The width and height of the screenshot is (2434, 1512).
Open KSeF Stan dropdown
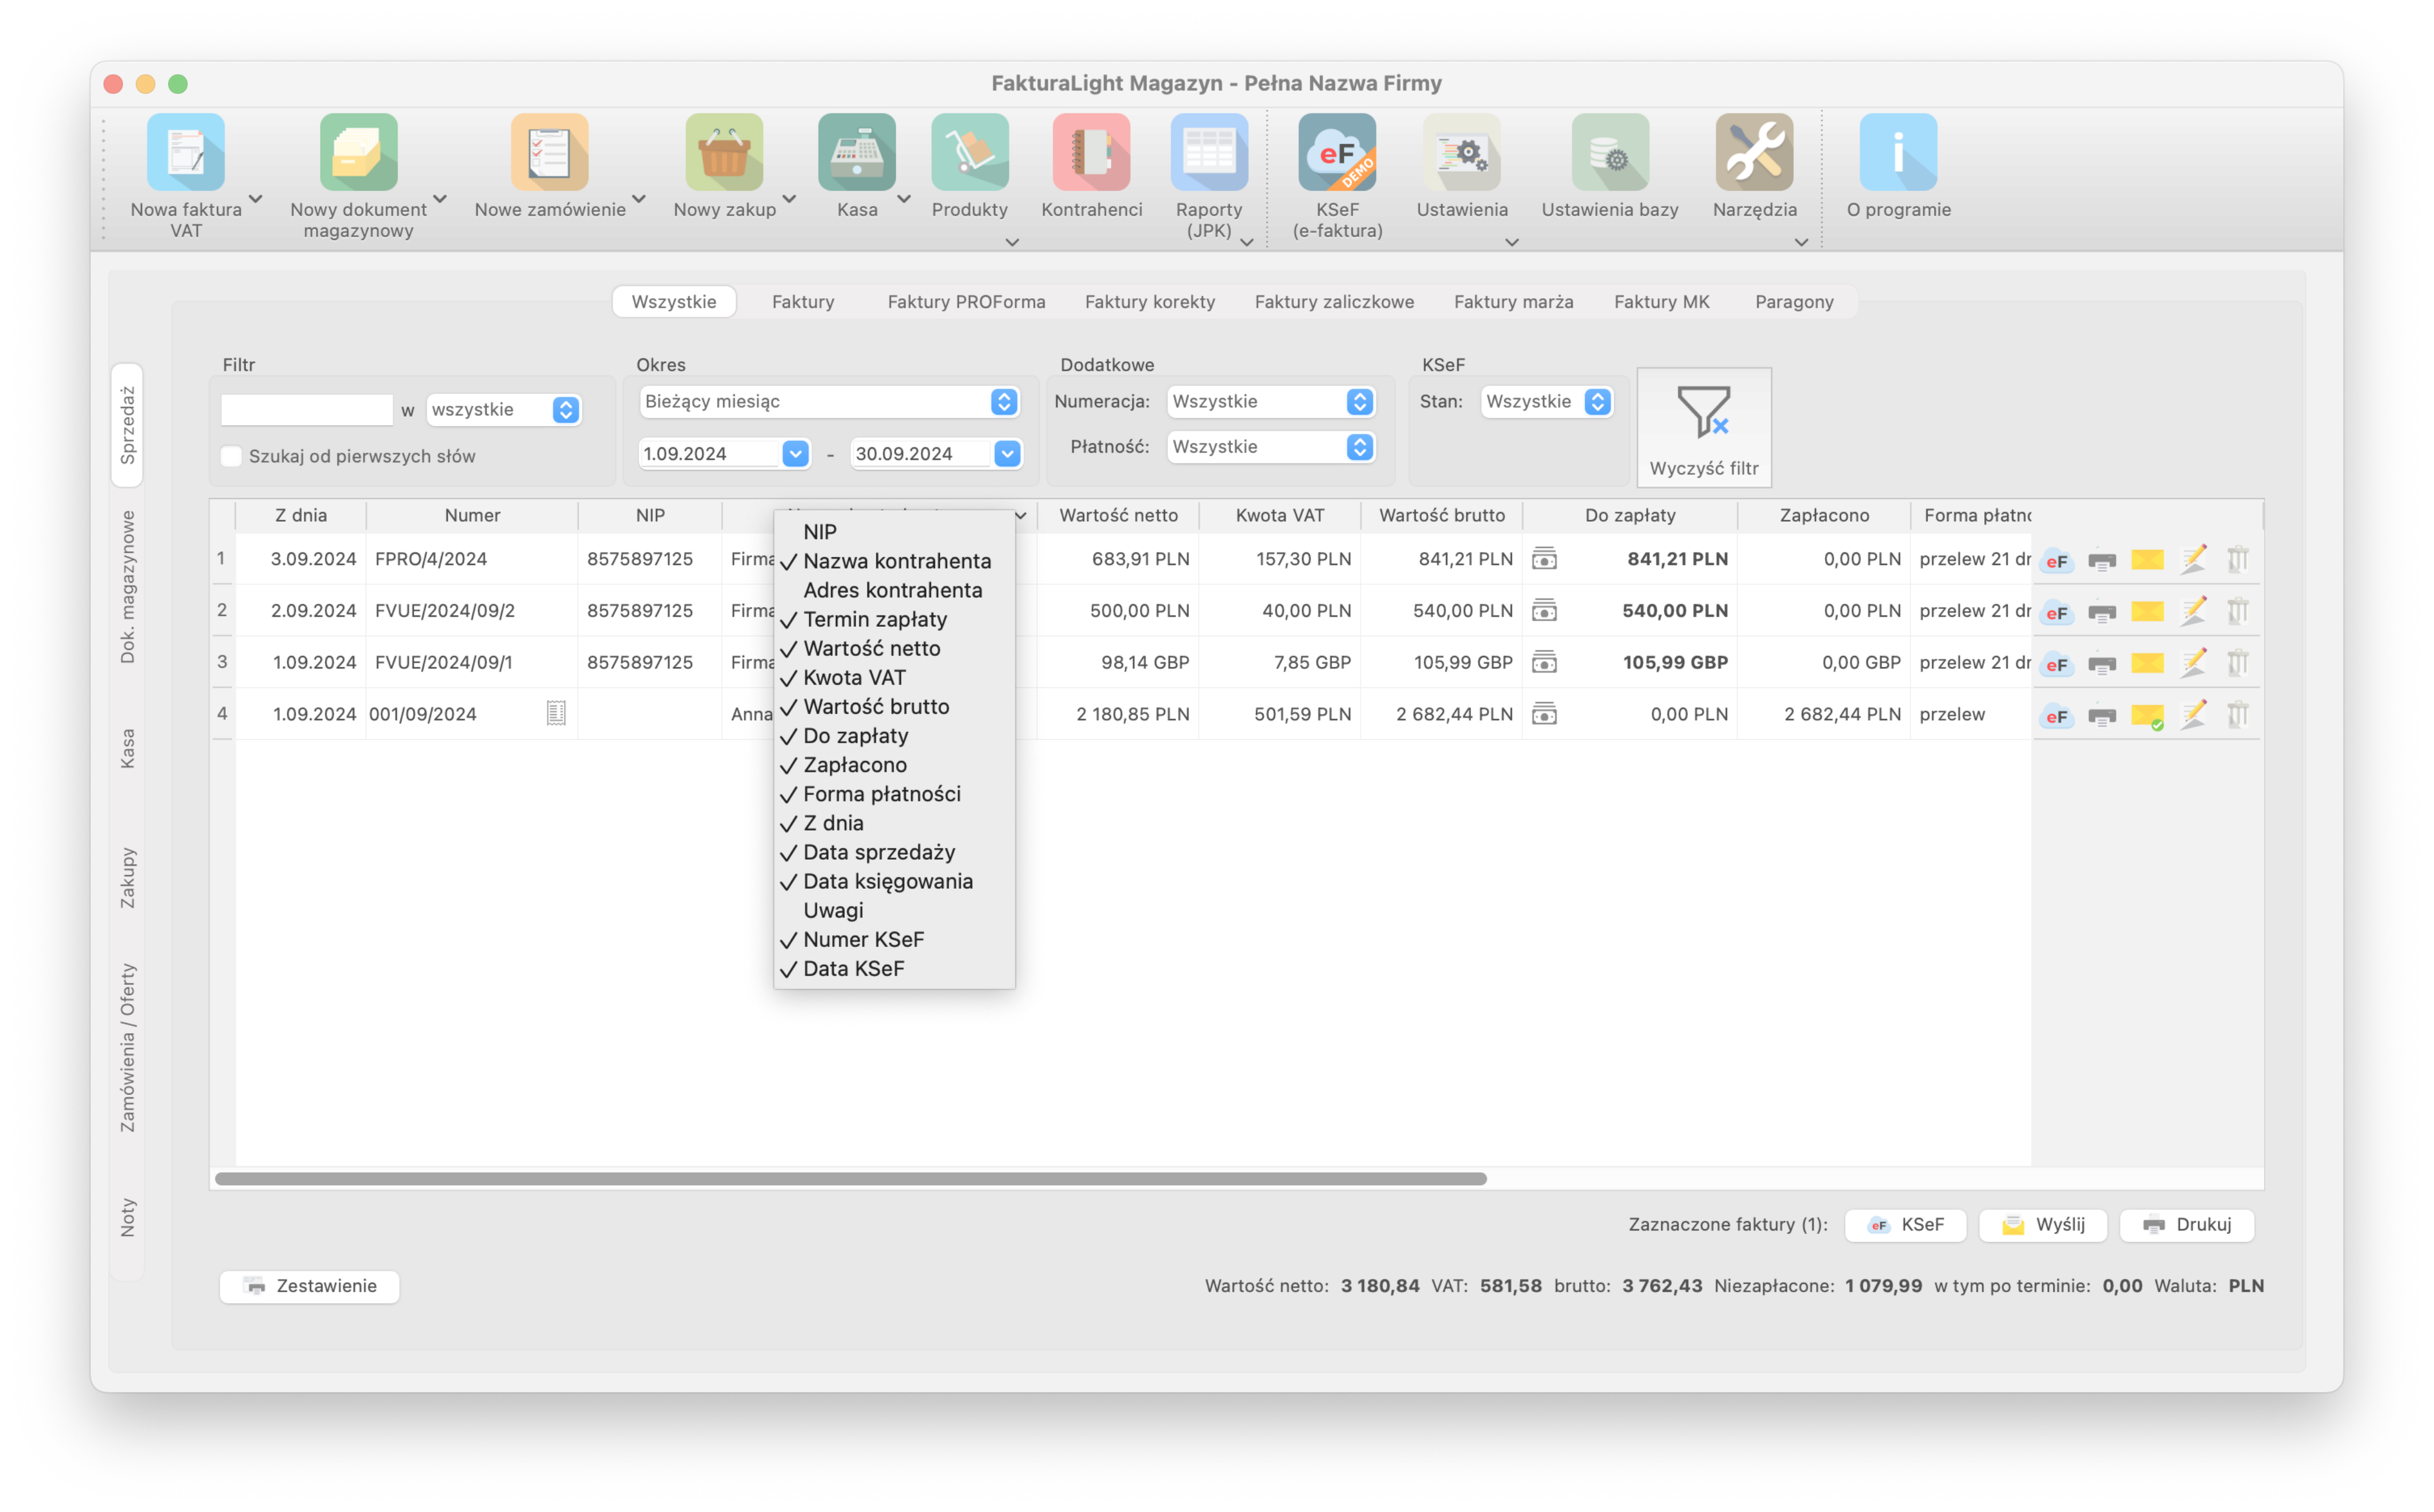pos(1546,401)
